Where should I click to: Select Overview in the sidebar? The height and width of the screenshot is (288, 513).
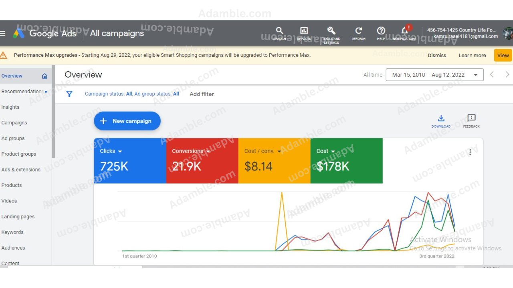(x=26, y=76)
